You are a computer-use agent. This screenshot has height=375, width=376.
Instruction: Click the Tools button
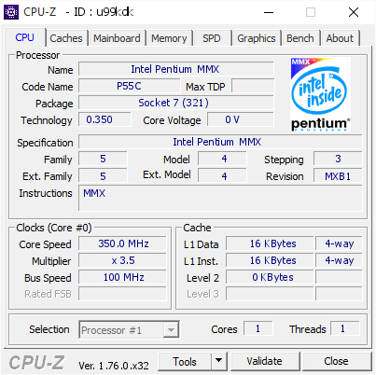click(185, 361)
